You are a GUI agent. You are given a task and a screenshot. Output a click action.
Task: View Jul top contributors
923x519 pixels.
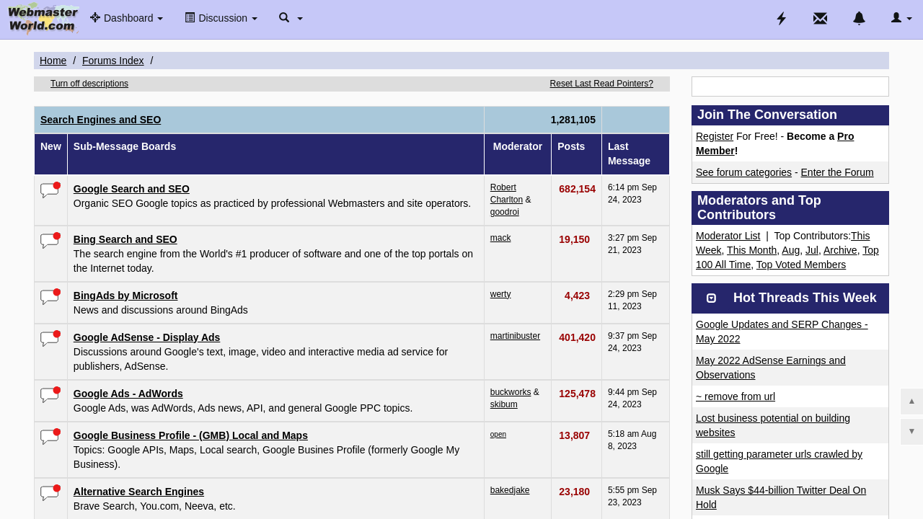tap(811, 250)
